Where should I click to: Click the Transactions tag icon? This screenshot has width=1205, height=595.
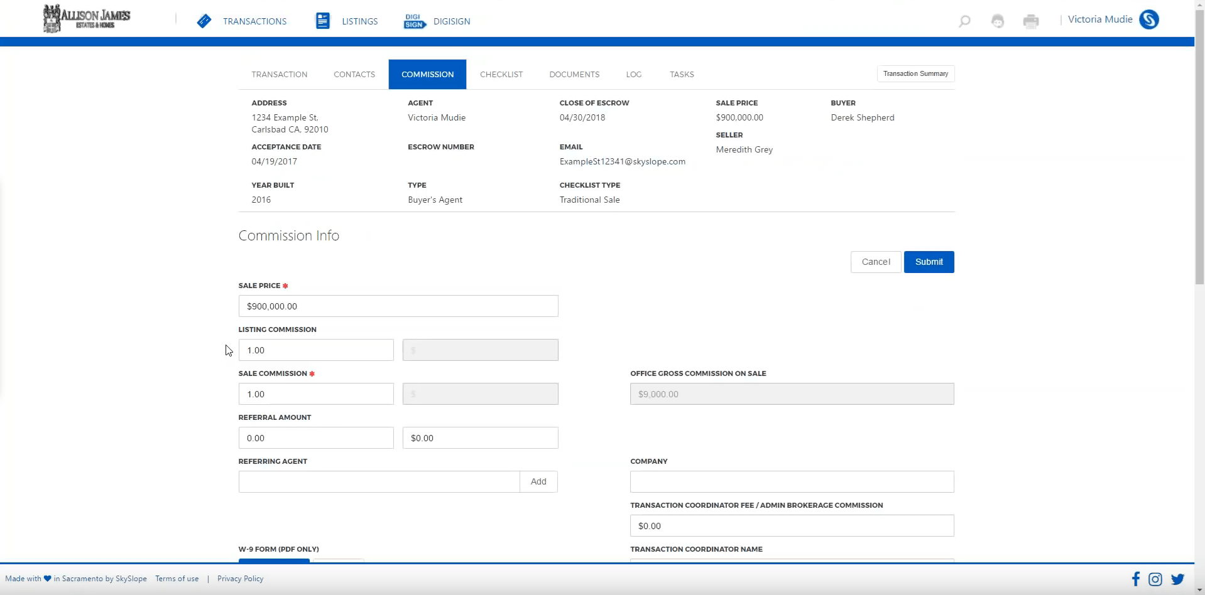[204, 21]
